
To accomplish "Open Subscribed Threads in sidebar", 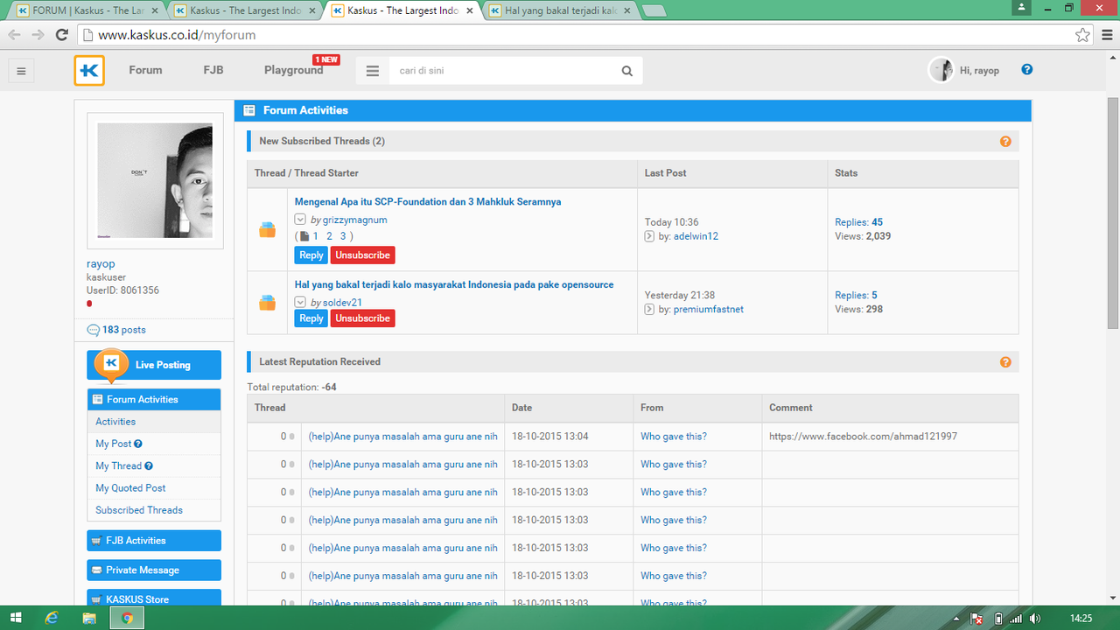I will click(x=139, y=510).
